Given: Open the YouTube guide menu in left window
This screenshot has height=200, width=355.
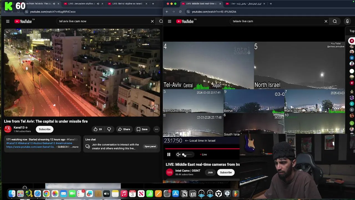Looking at the screenshot, I should click(x=8, y=21).
